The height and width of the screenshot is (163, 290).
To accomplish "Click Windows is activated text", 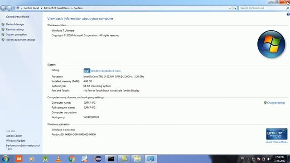I will pos(63,130).
